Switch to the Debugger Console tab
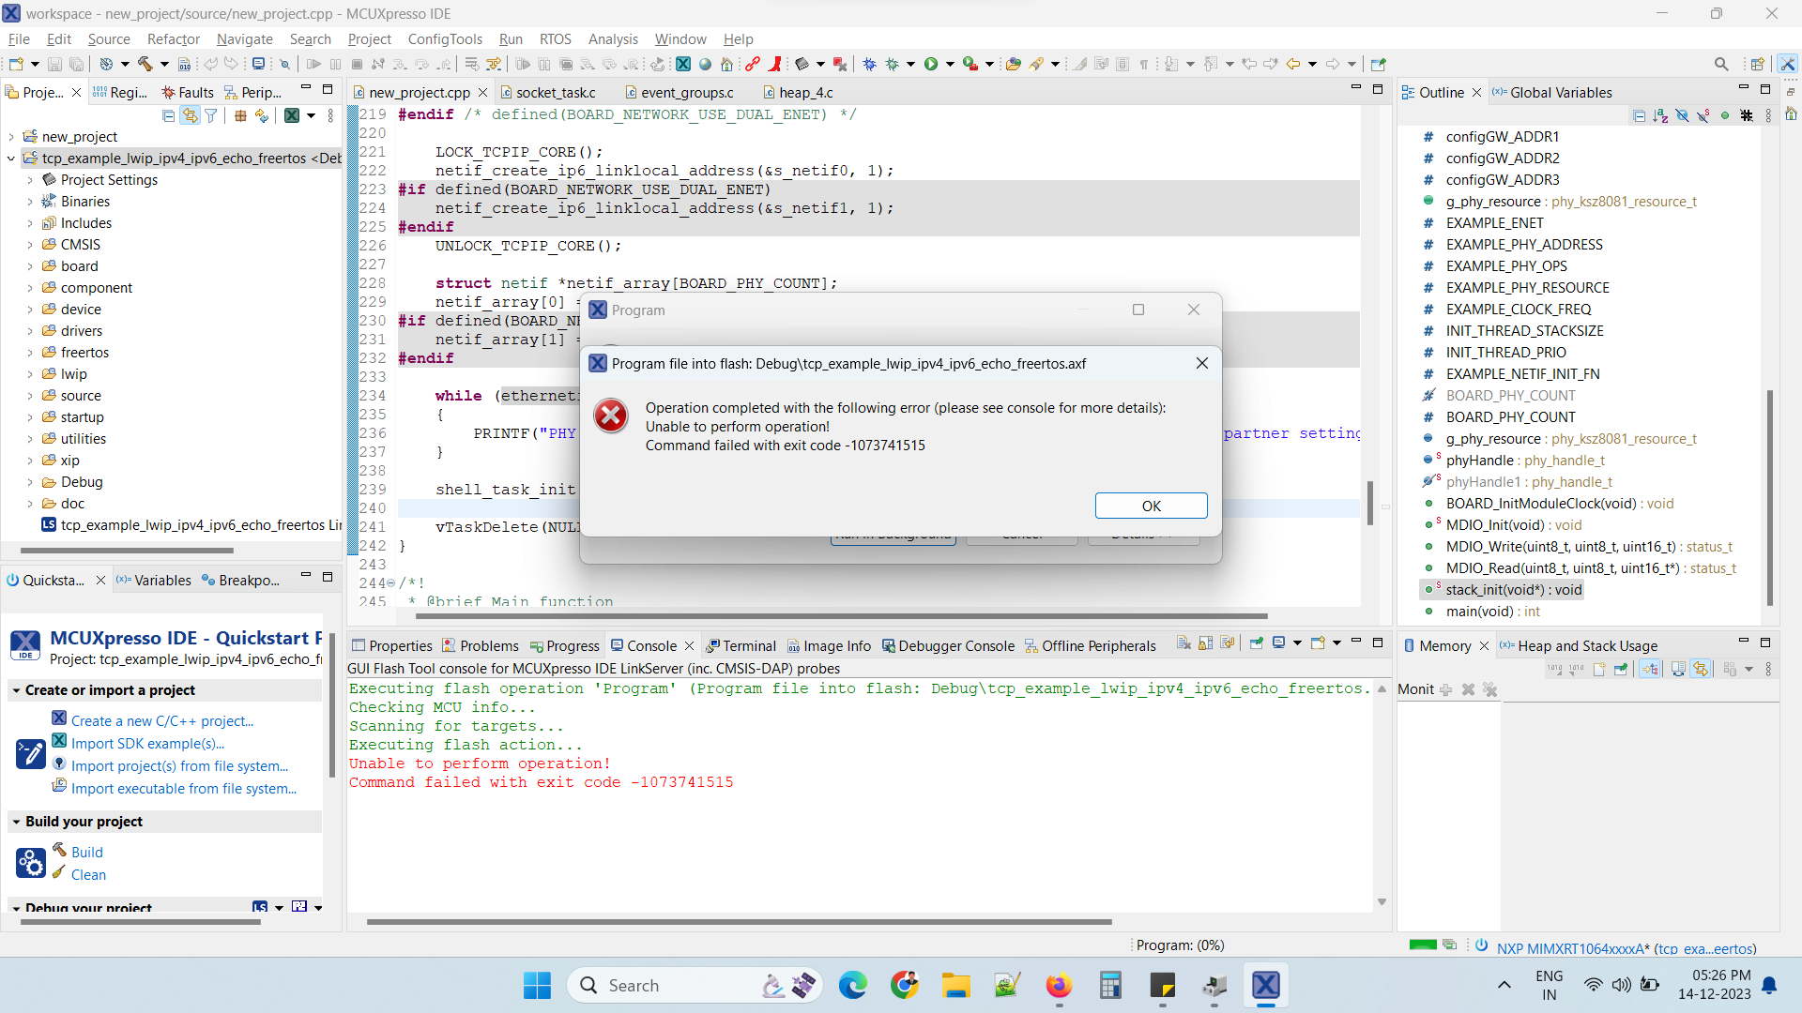 [955, 645]
